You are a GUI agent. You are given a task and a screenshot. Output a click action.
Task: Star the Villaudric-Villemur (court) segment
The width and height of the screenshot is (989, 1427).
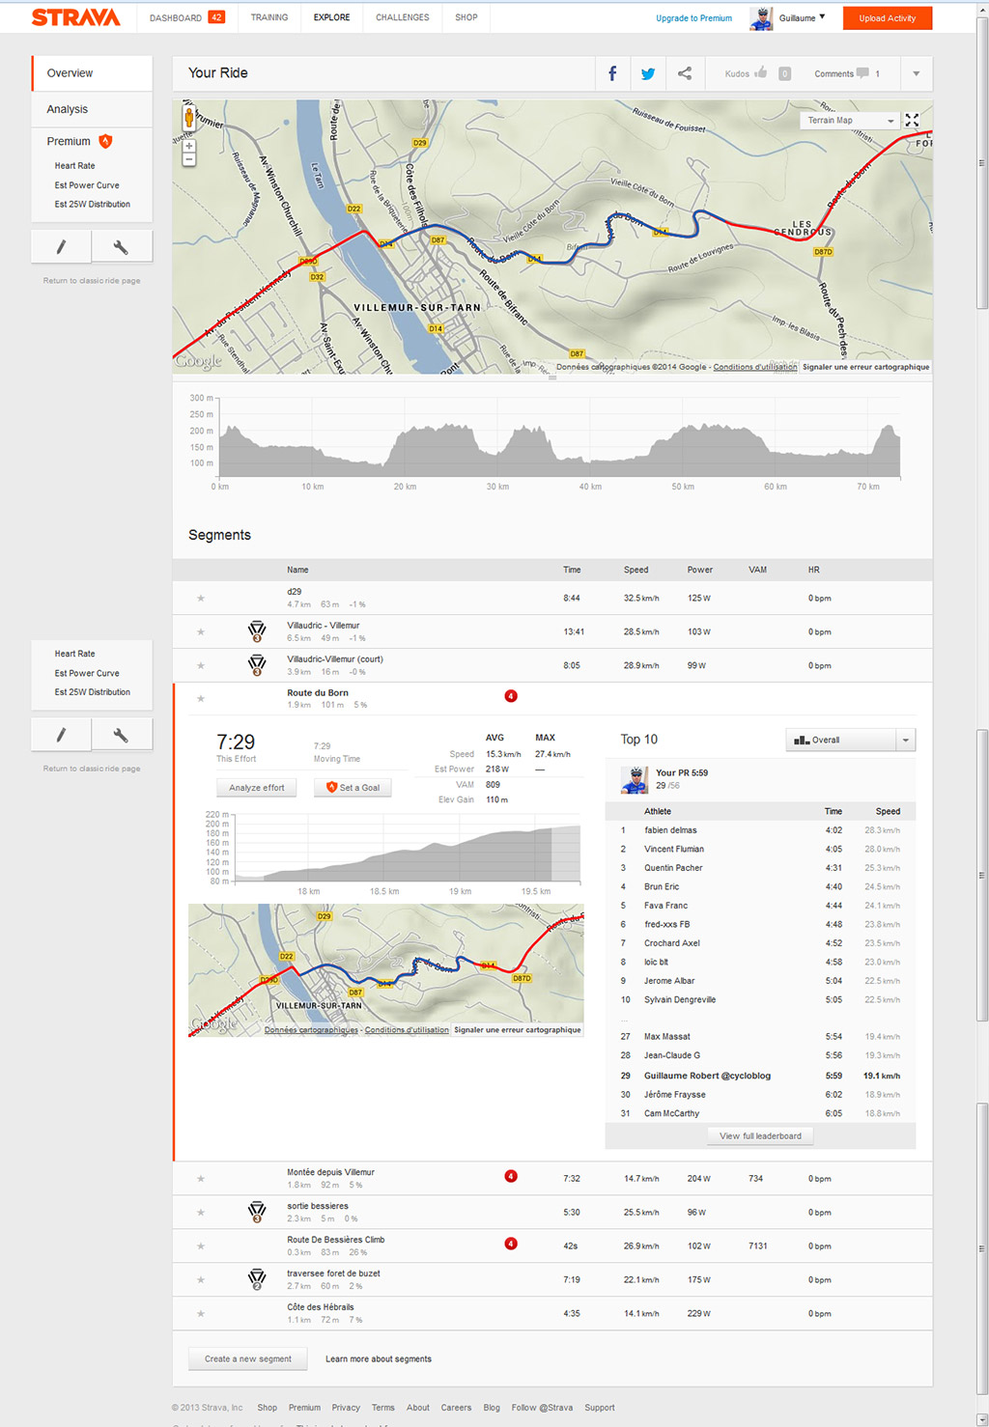click(201, 666)
